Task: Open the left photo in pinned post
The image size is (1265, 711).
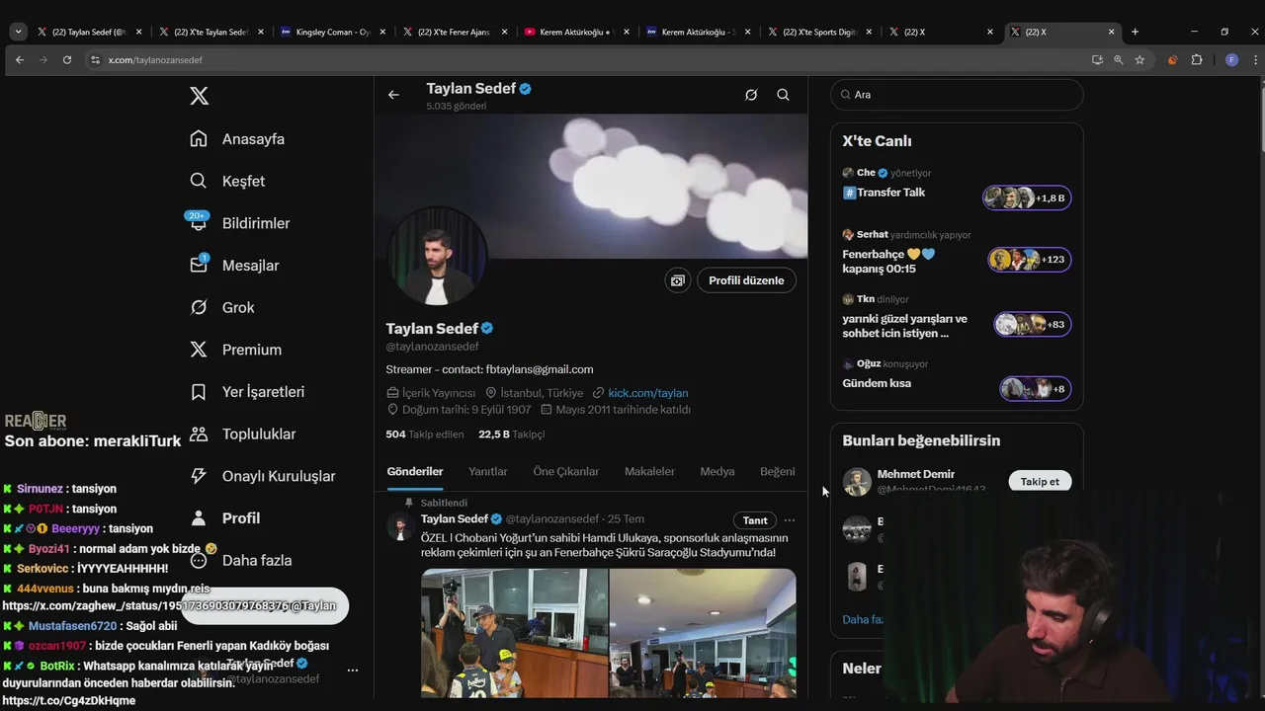Action: 514,633
